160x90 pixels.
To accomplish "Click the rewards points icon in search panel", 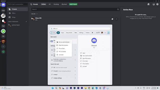I will (98, 33).
